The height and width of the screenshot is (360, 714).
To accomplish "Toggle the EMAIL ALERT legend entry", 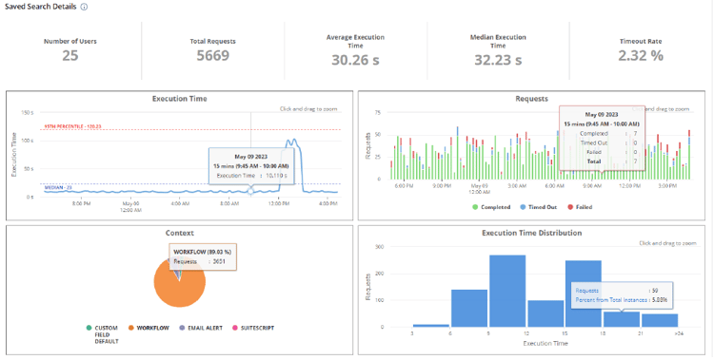I will pos(201,328).
